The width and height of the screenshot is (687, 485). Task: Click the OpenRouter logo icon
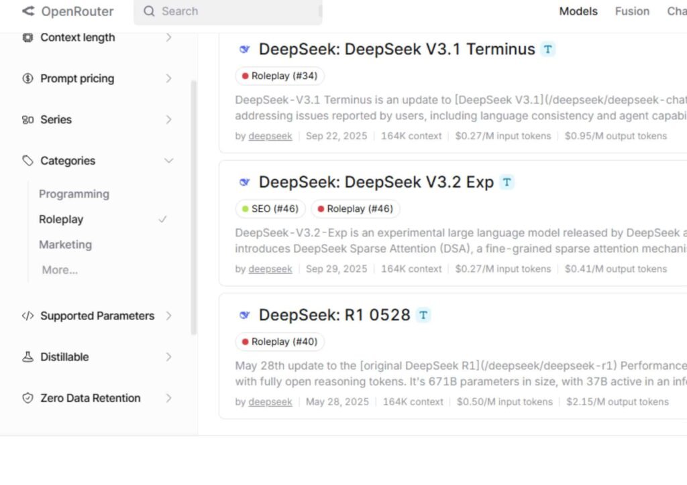pos(28,11)
